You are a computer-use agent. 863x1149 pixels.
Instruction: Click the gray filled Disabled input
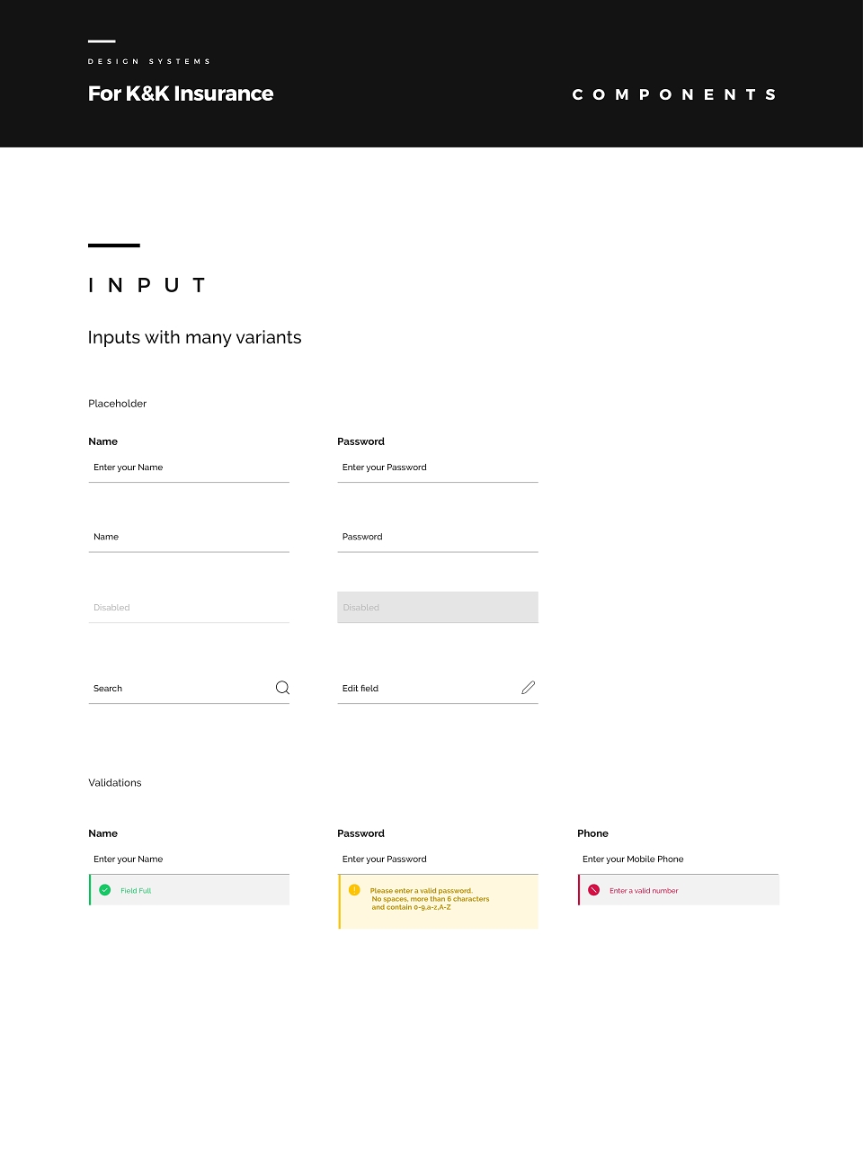coord(438,607)
